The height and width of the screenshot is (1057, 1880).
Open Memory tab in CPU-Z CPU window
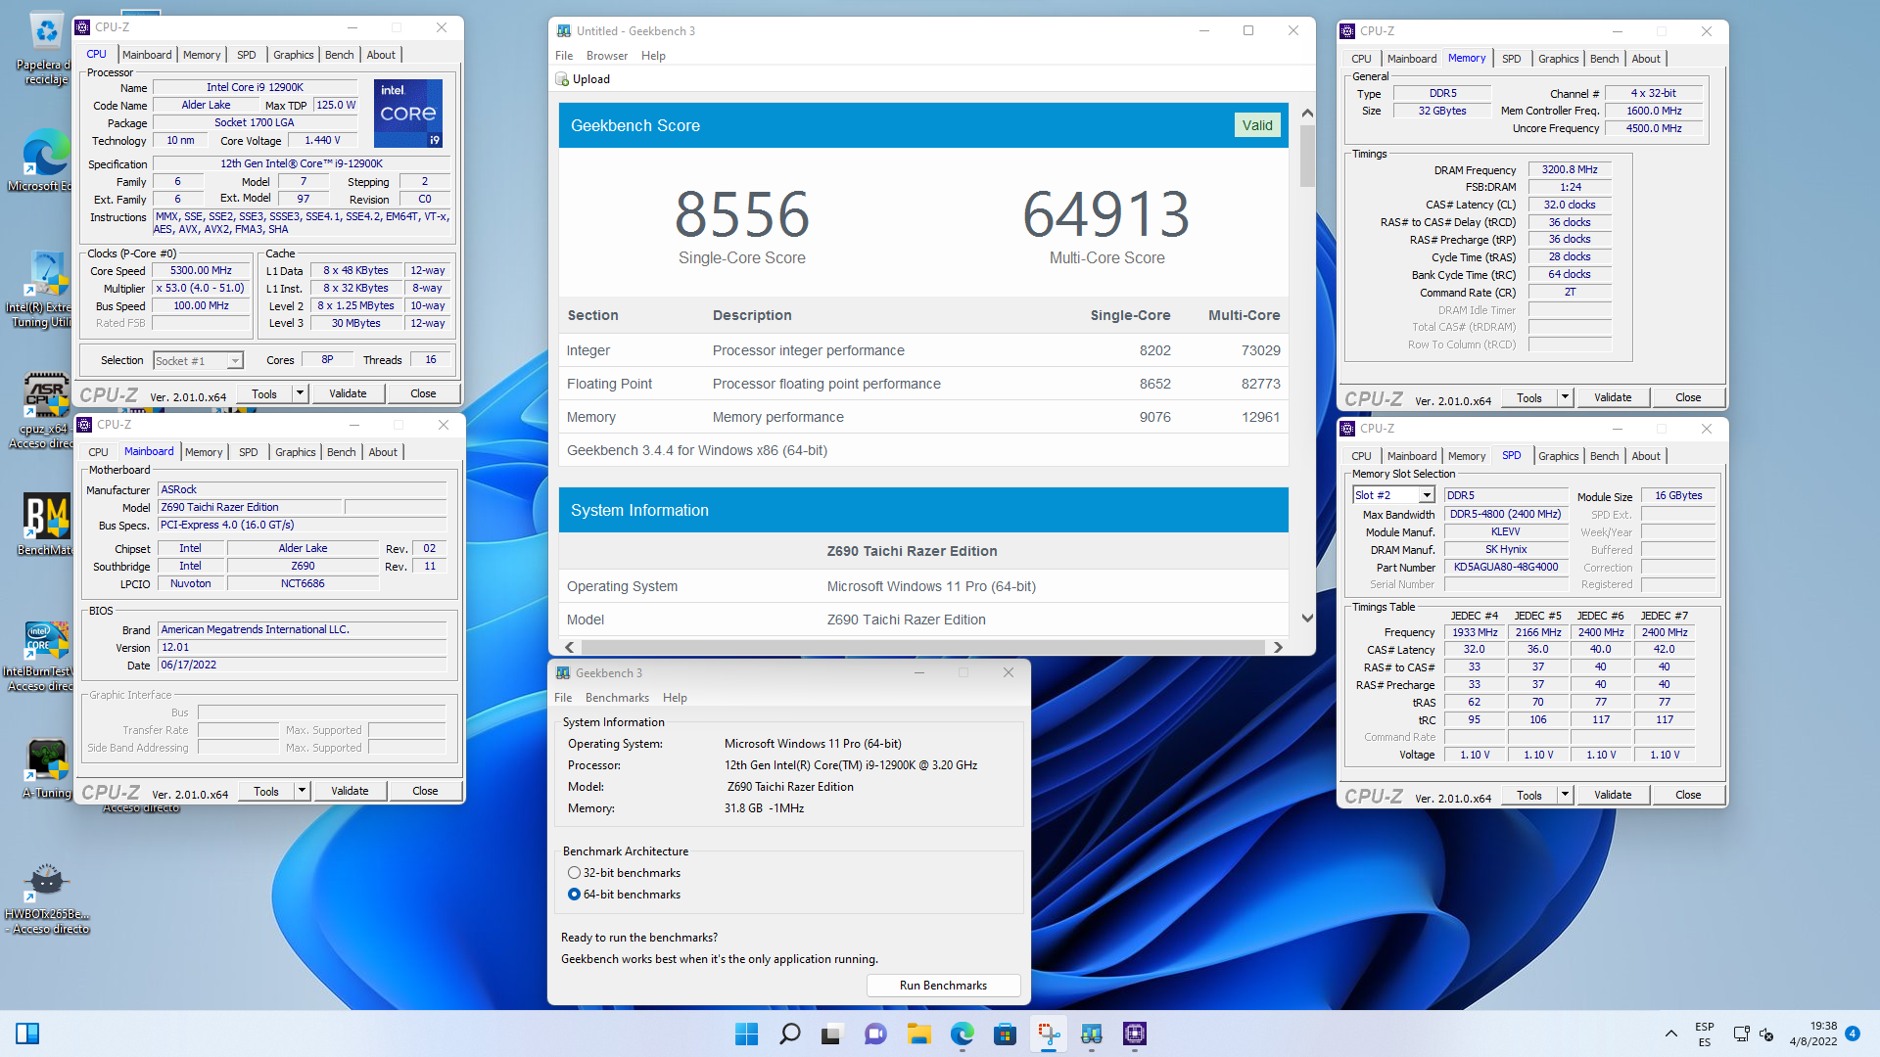(x=201, y=55)
